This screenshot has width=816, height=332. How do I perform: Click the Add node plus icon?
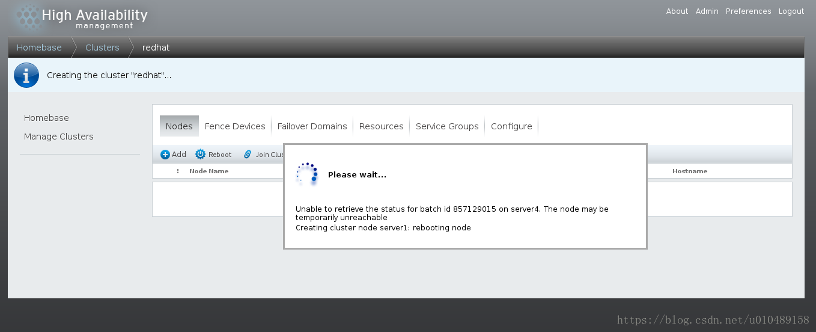click(x=165, y=155)
